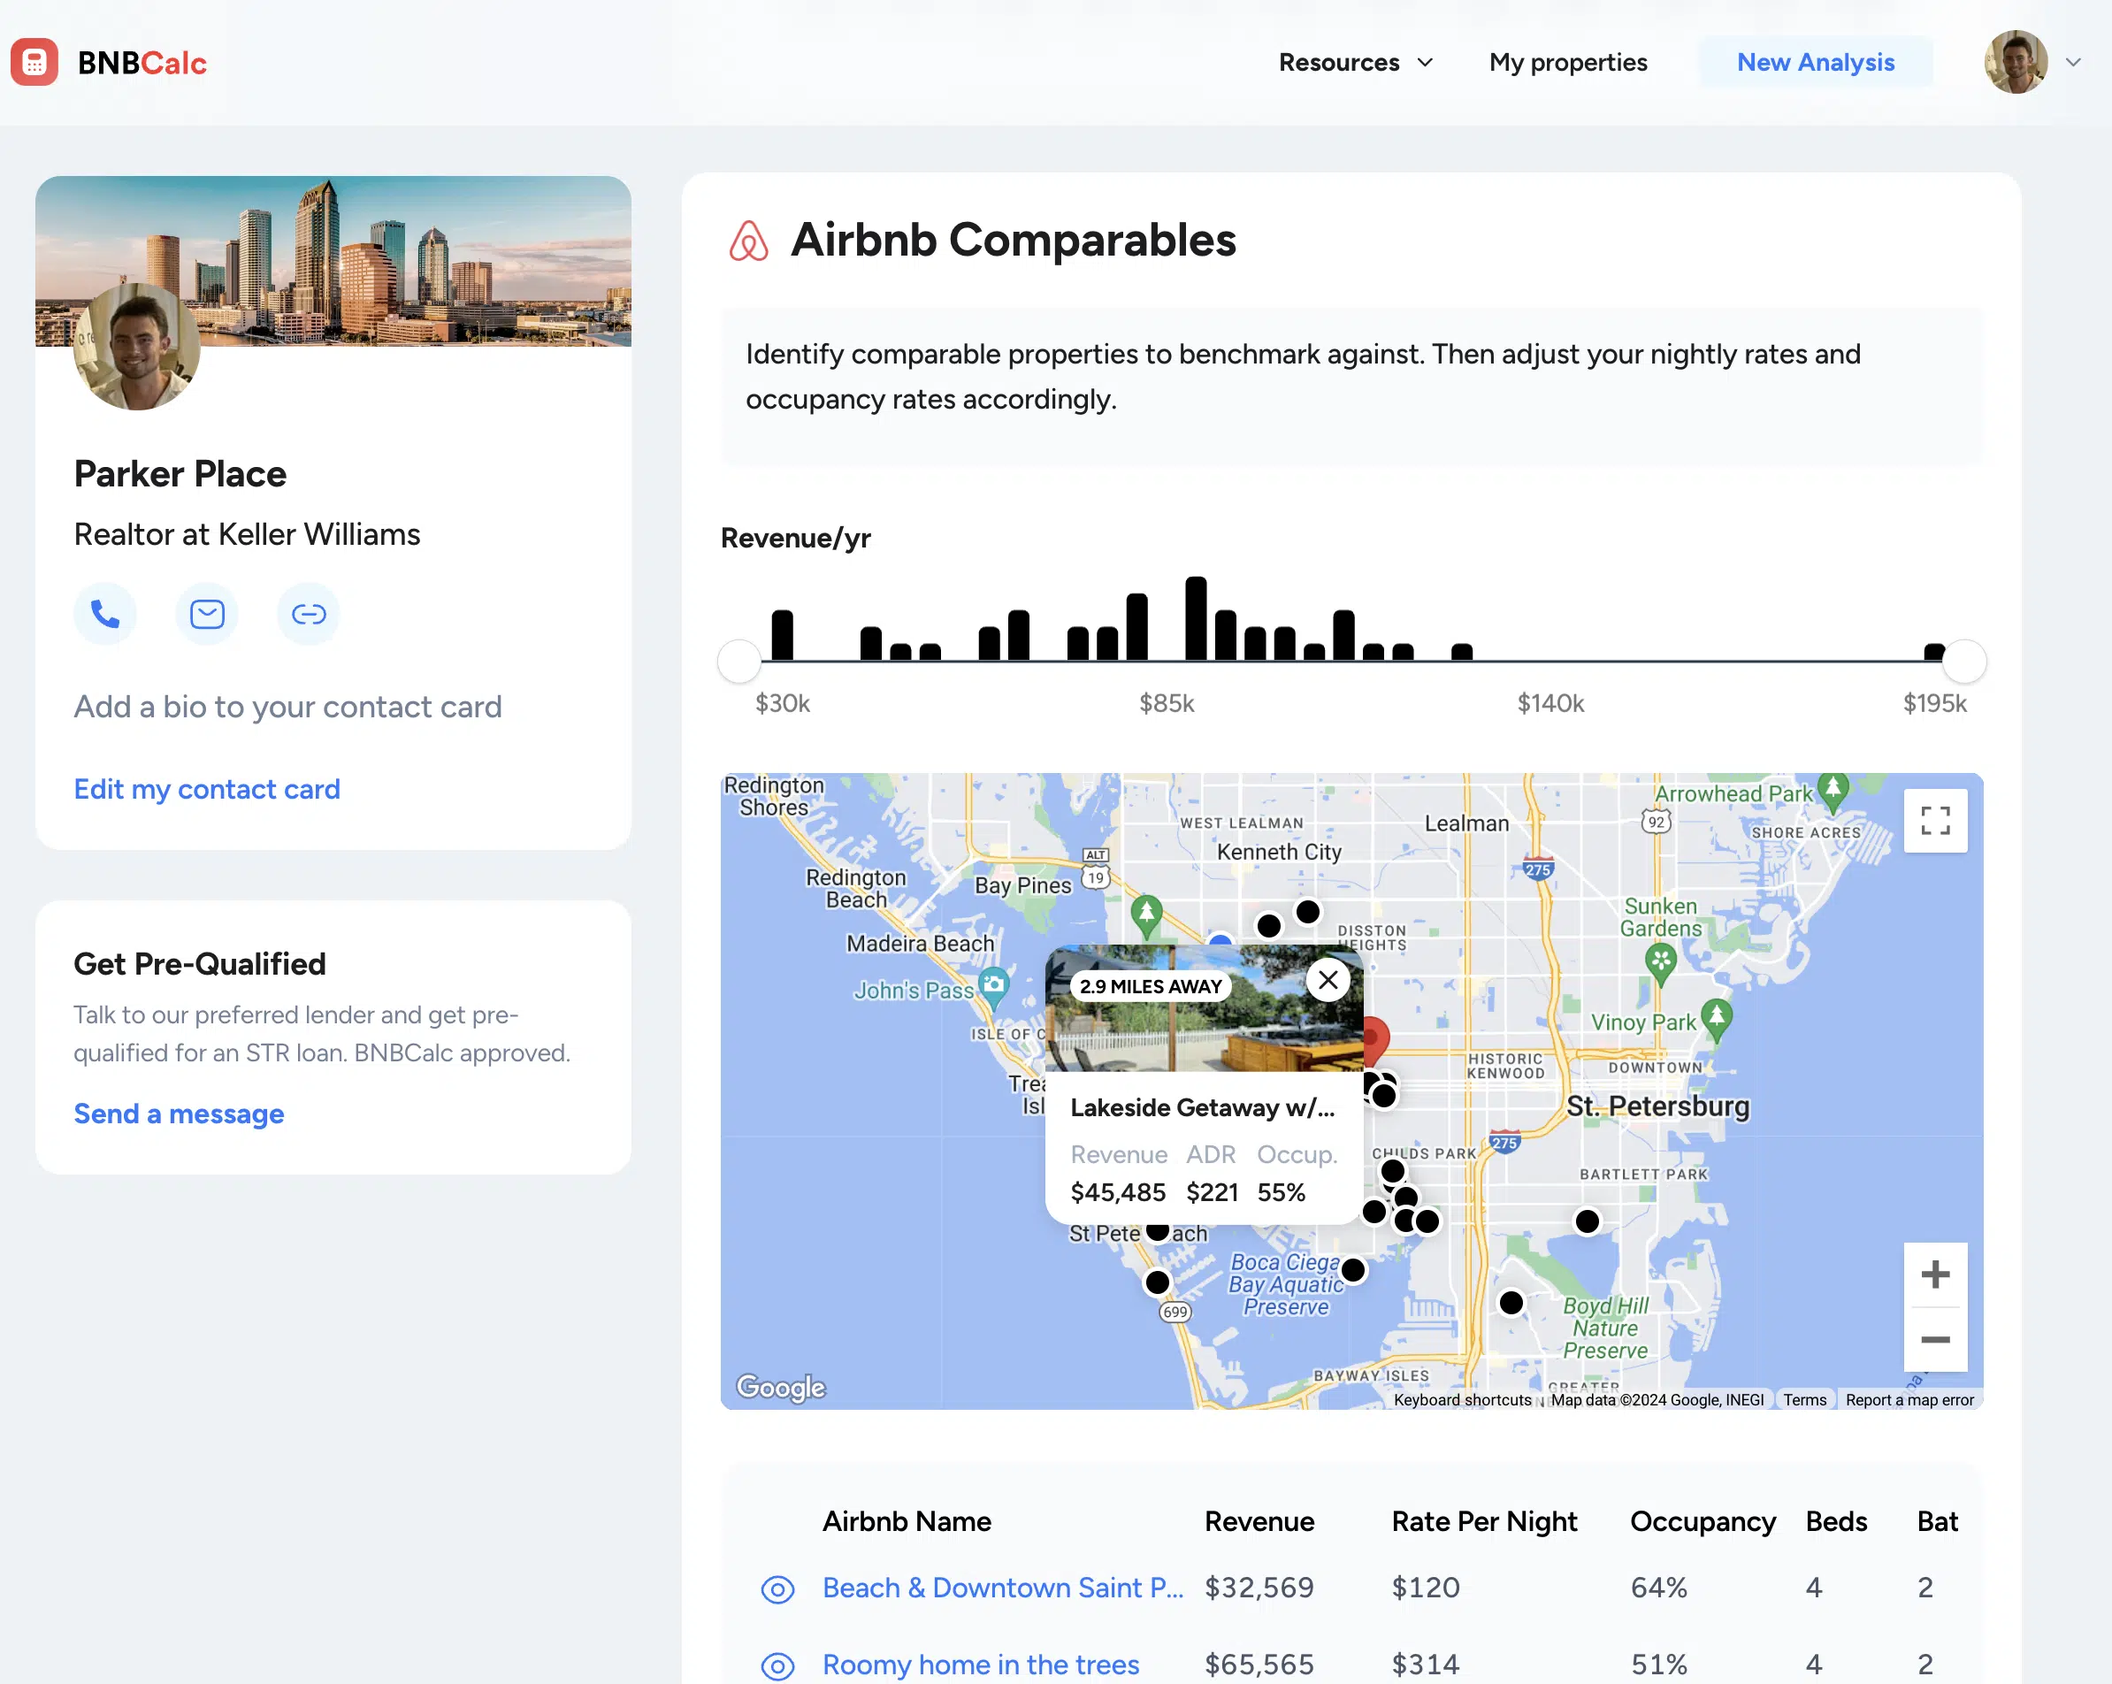Image resolution: width=2112 pixels, height=1684 pixels.
Task: Click the chevron beside profile avatar
Action: click(x=2073, y=63)
